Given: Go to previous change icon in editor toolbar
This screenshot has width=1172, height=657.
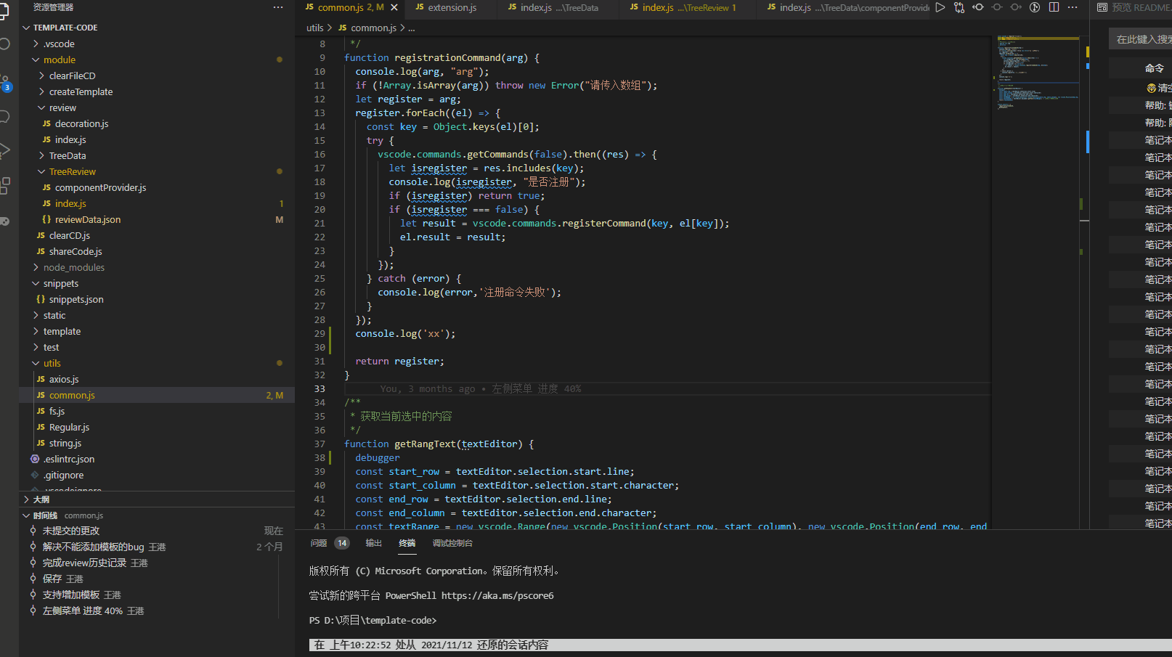Looking at the screenshot, I should coord(978,7).
